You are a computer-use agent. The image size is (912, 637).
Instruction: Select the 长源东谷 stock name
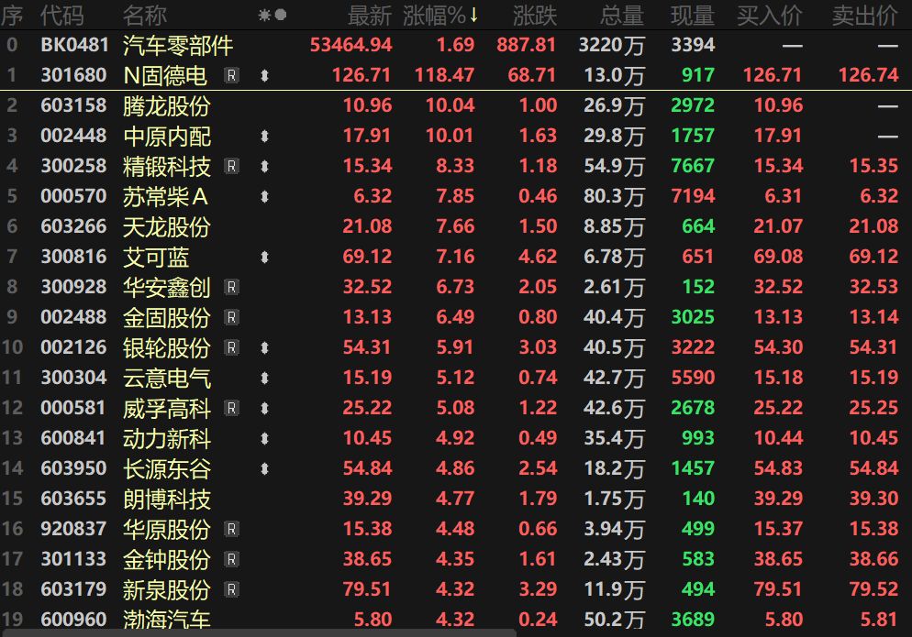pyautogui.click(x=167, y=468)
